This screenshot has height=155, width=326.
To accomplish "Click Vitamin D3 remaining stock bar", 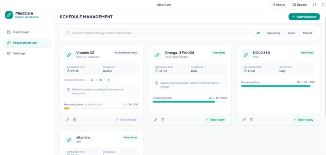I will [102, 108].
